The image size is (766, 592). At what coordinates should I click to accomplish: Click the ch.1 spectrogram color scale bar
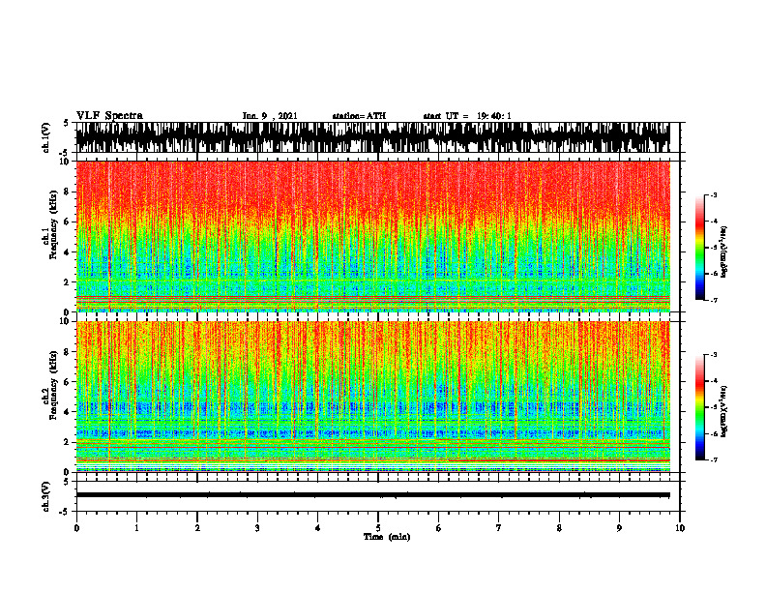699,248
